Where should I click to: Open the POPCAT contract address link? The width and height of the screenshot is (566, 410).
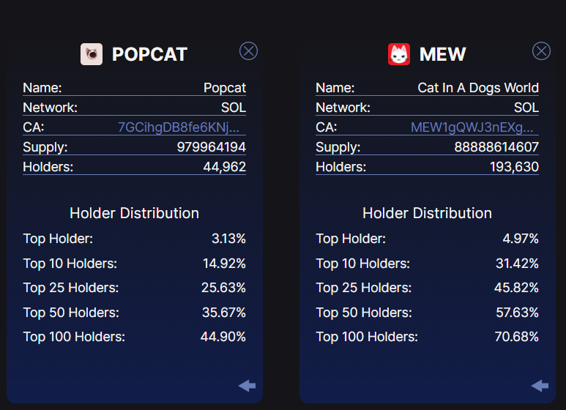pyautogui.click(x=179, y=127)
